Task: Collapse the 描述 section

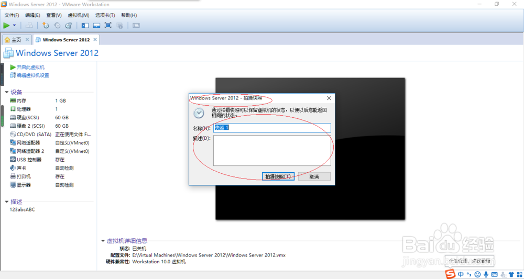Action: point(7,202)
